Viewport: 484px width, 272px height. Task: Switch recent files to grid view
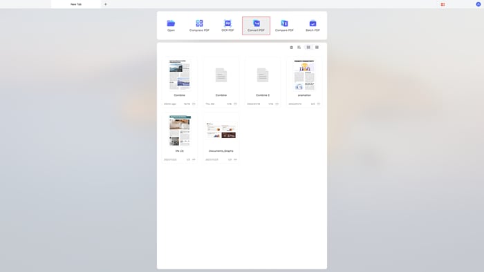pos(308,48)
